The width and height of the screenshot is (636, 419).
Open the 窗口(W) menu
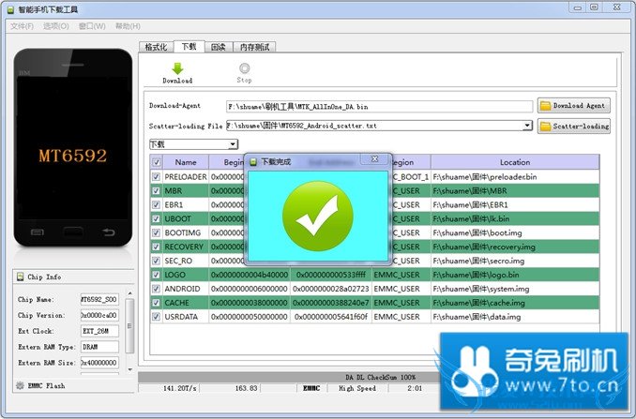coord(92,26)
